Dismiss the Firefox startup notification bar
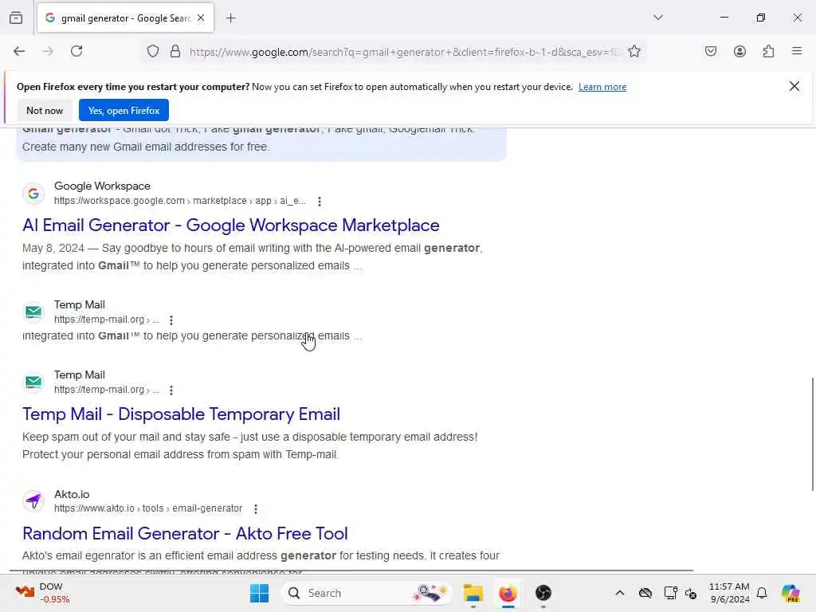Image resolution: width=816 pixels, height=612 pixels. [x=794, y=86]
